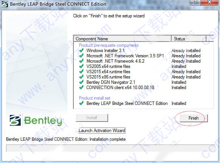Screen dimensions: 220x163
Task: Click the Bentley logo in title bar
Action: [5, 4]
